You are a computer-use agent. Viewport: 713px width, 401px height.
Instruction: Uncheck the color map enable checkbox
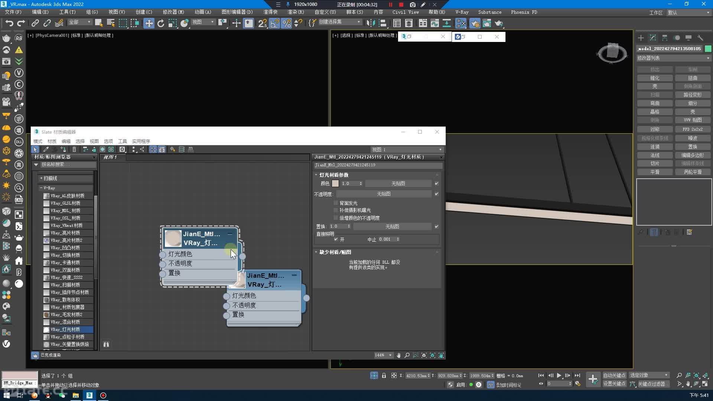pos(436,183)
